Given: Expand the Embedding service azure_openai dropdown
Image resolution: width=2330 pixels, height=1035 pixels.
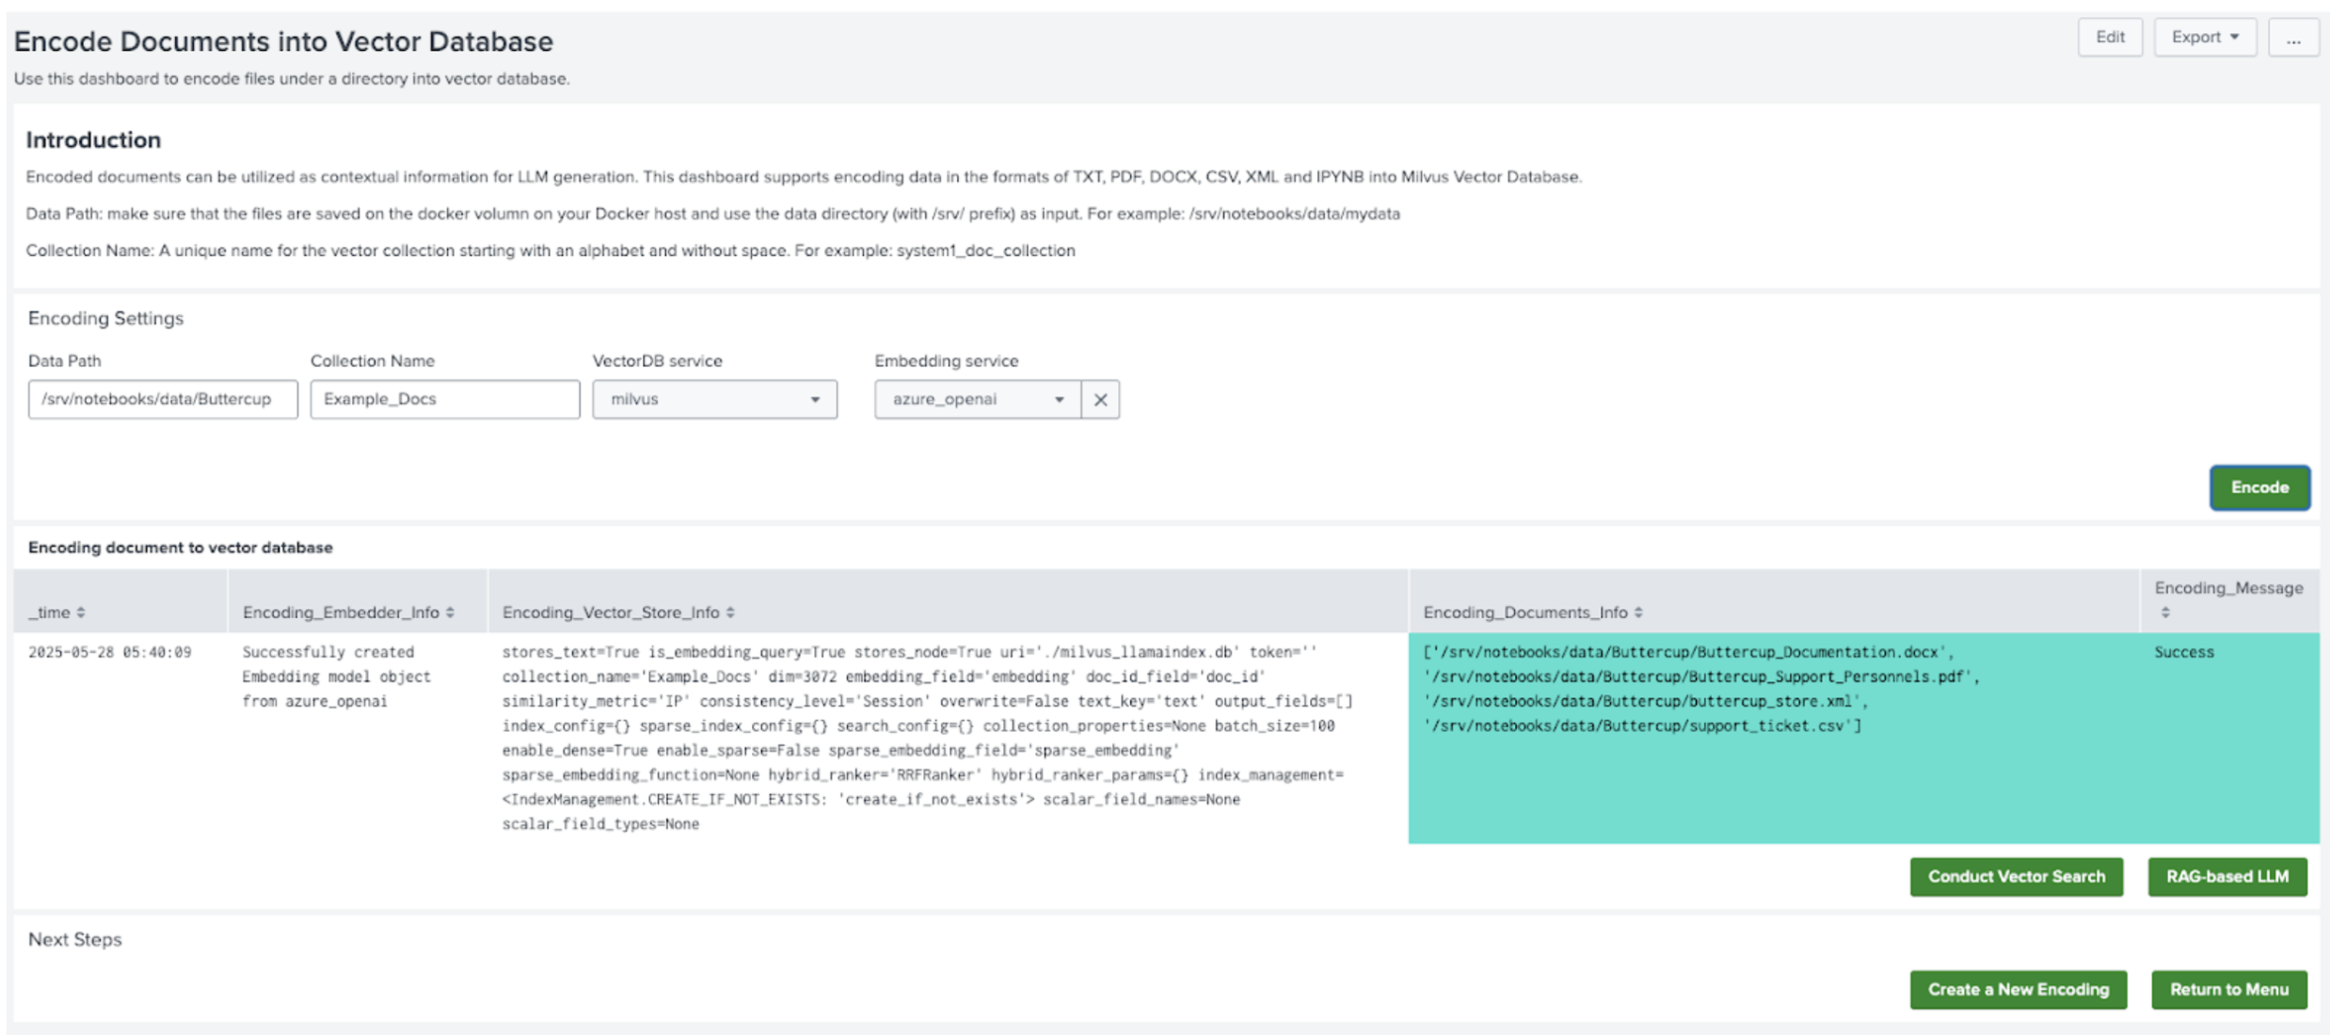Looking at the screenshot, I should 977,399.
